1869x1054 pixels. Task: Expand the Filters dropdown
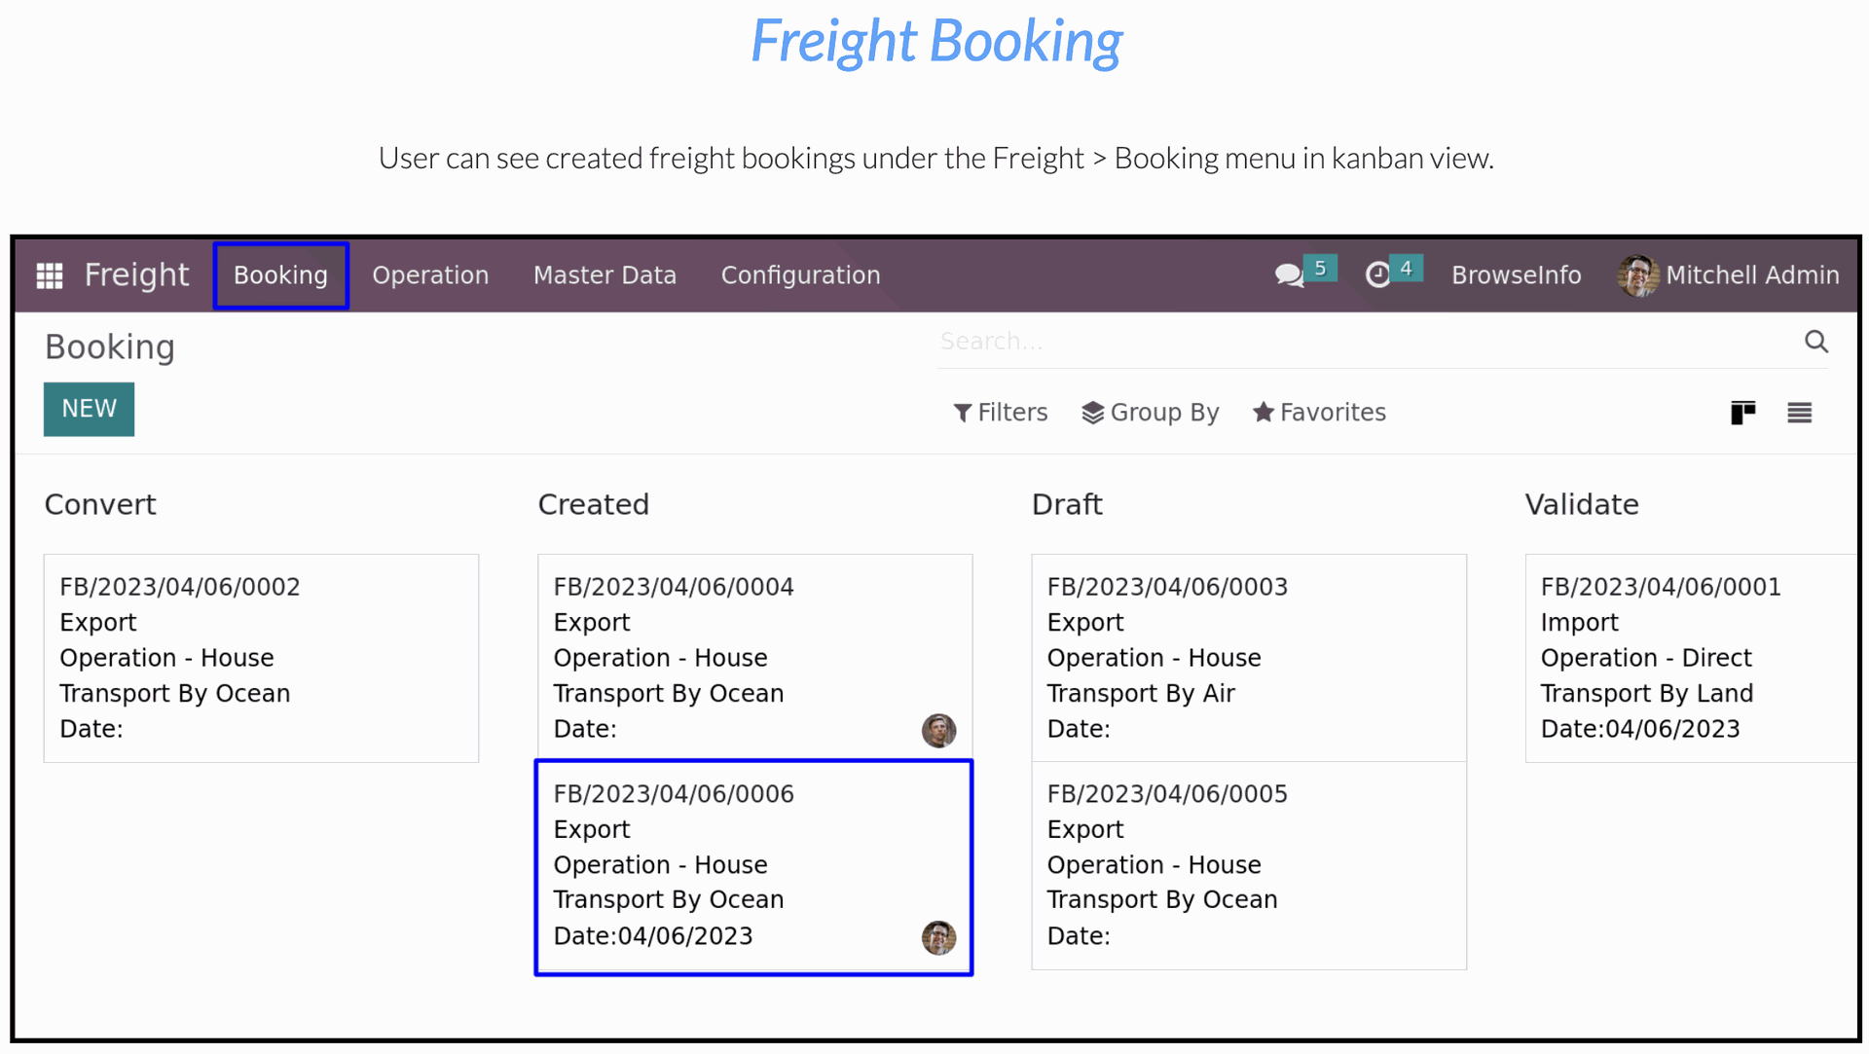coord(1001,413)
